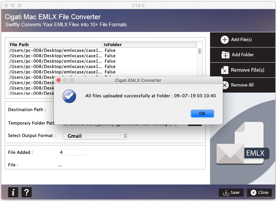Select the second file path row
This screenshot has height=201, width=276.
point(103,56)
